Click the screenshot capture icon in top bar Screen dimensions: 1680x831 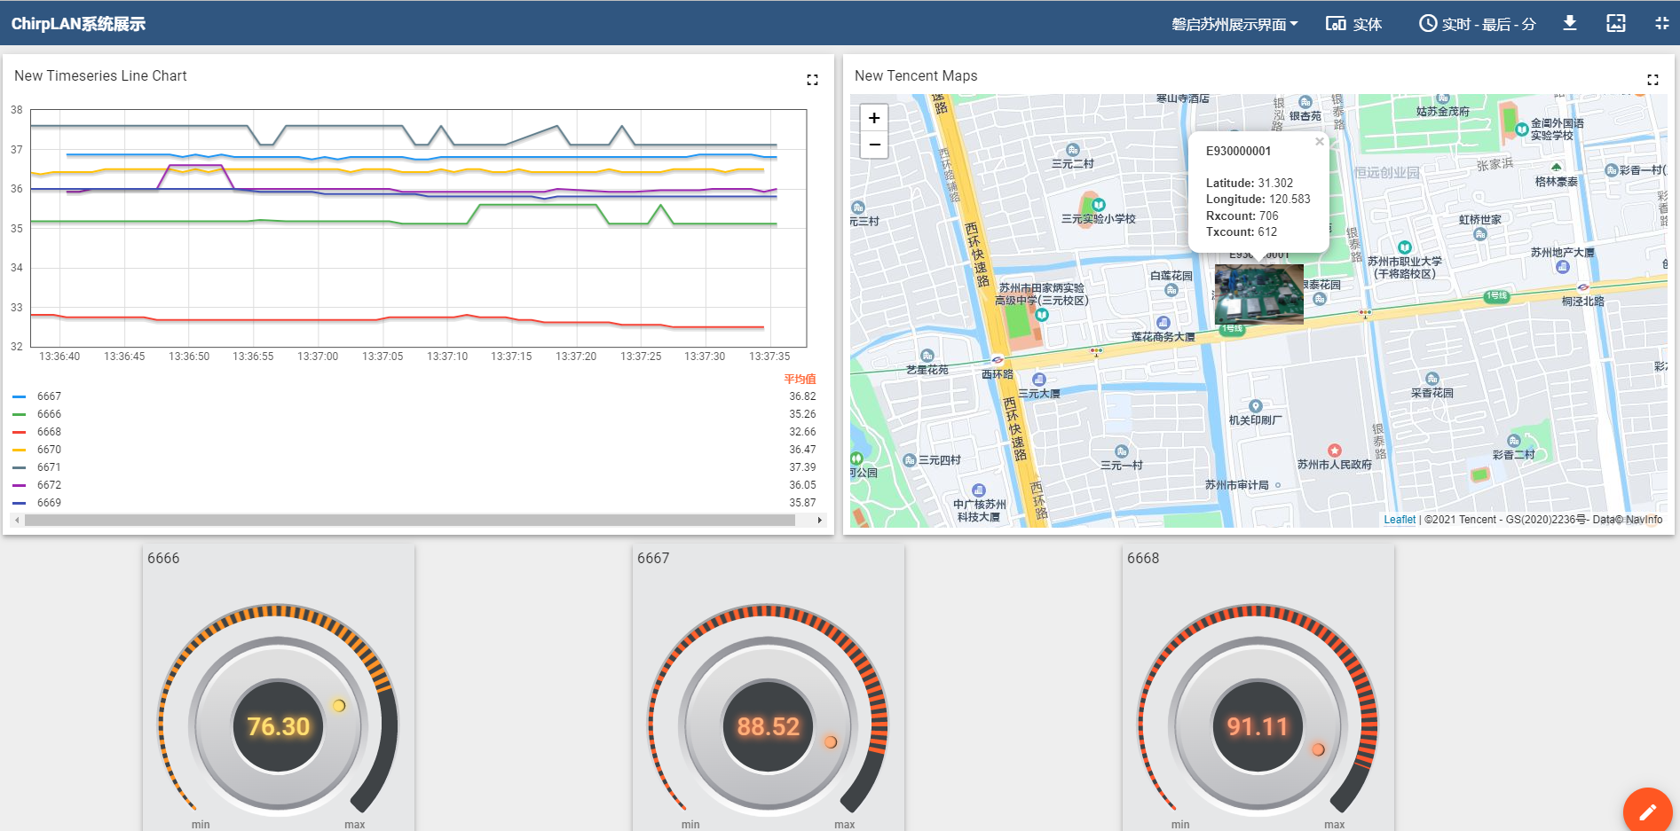click(1616, 23)
